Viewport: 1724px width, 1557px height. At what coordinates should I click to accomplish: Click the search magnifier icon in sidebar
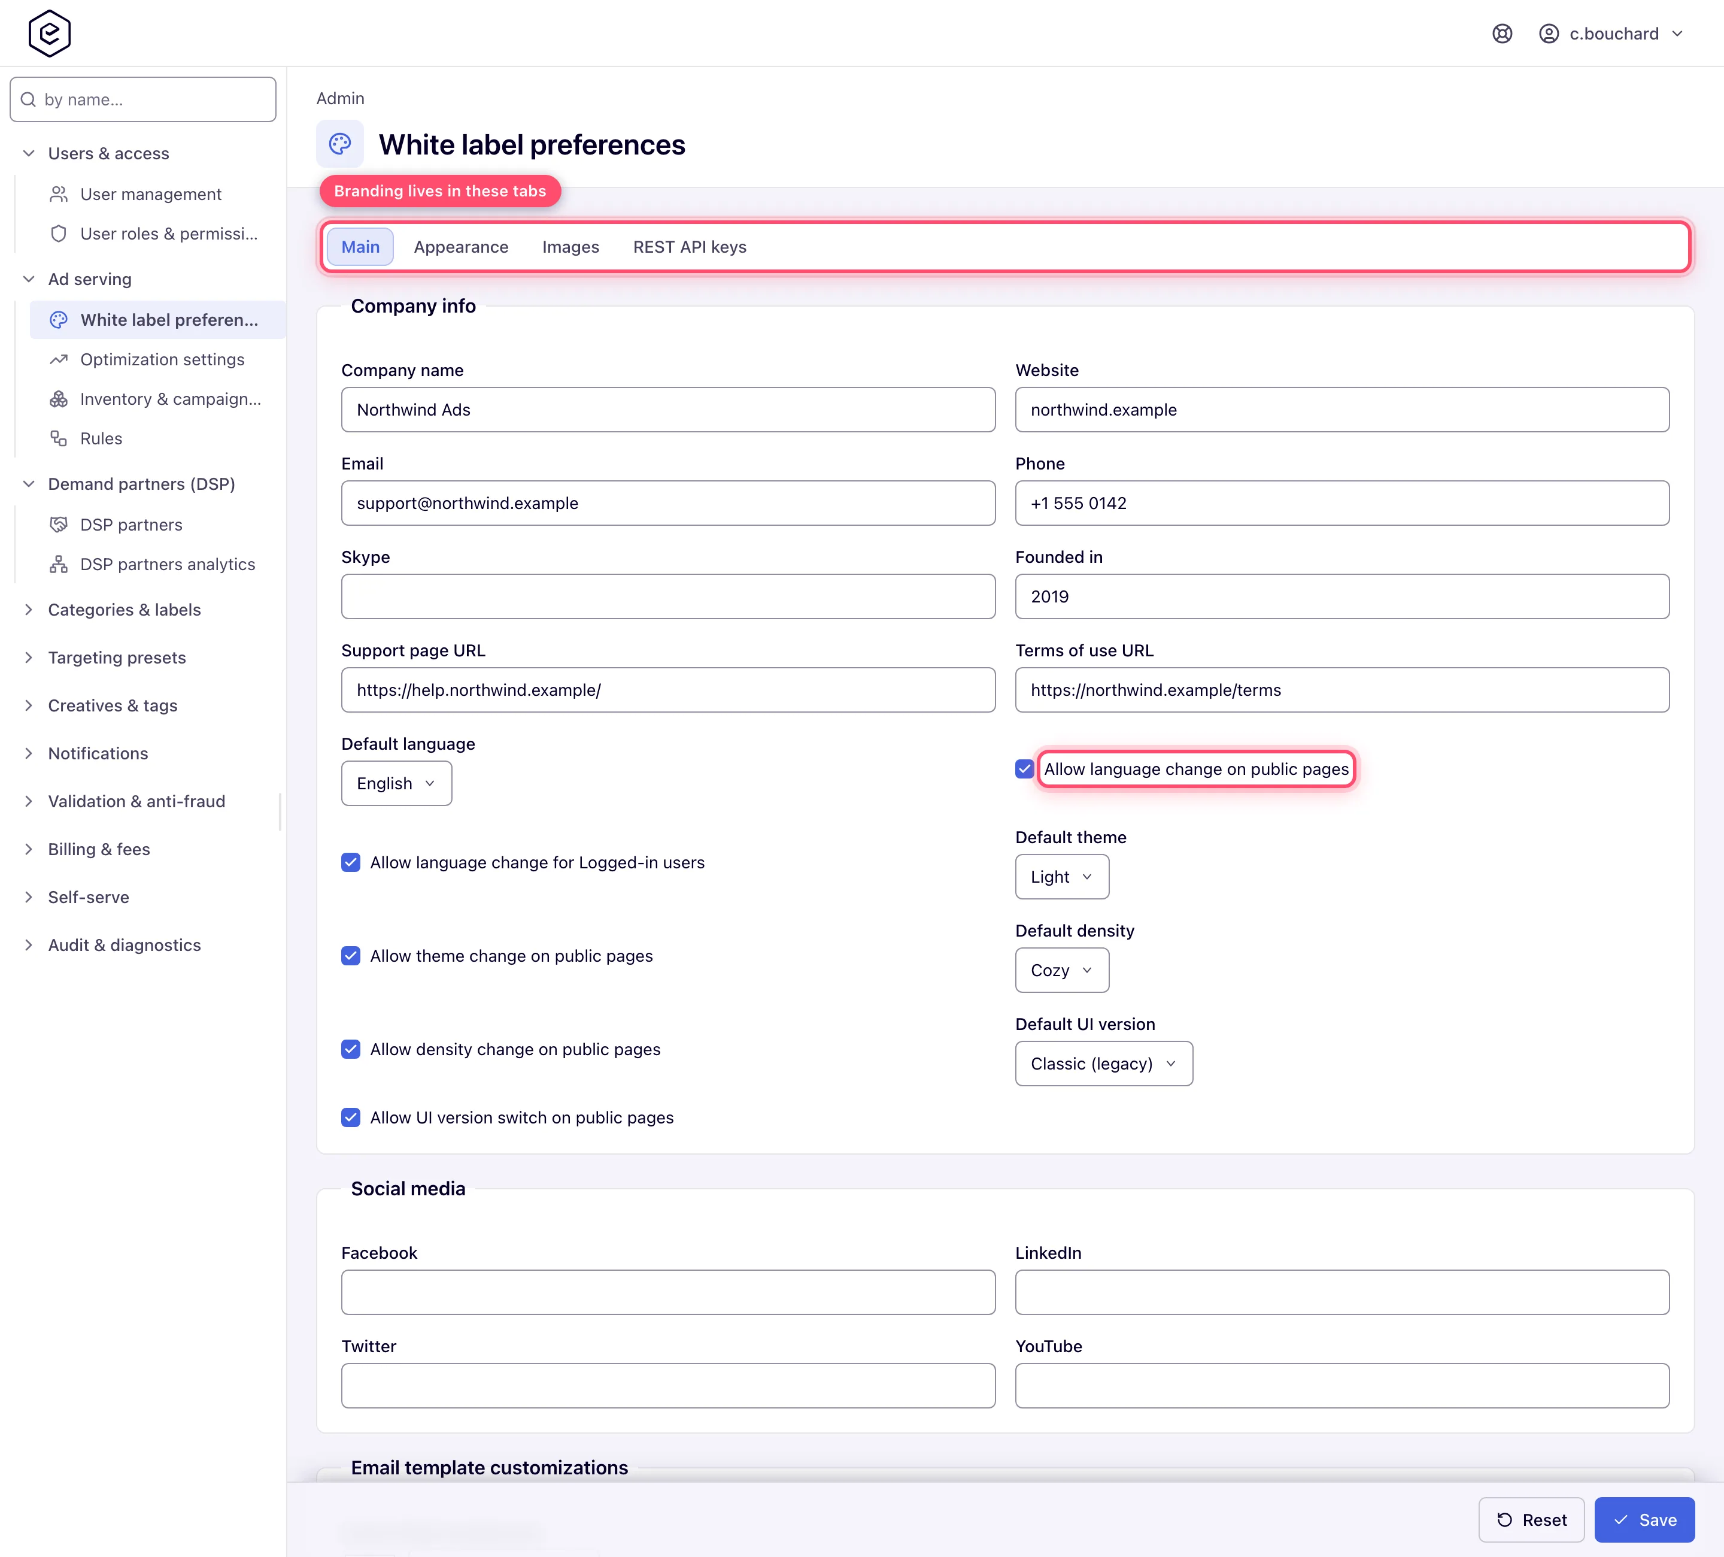point(28,99)
